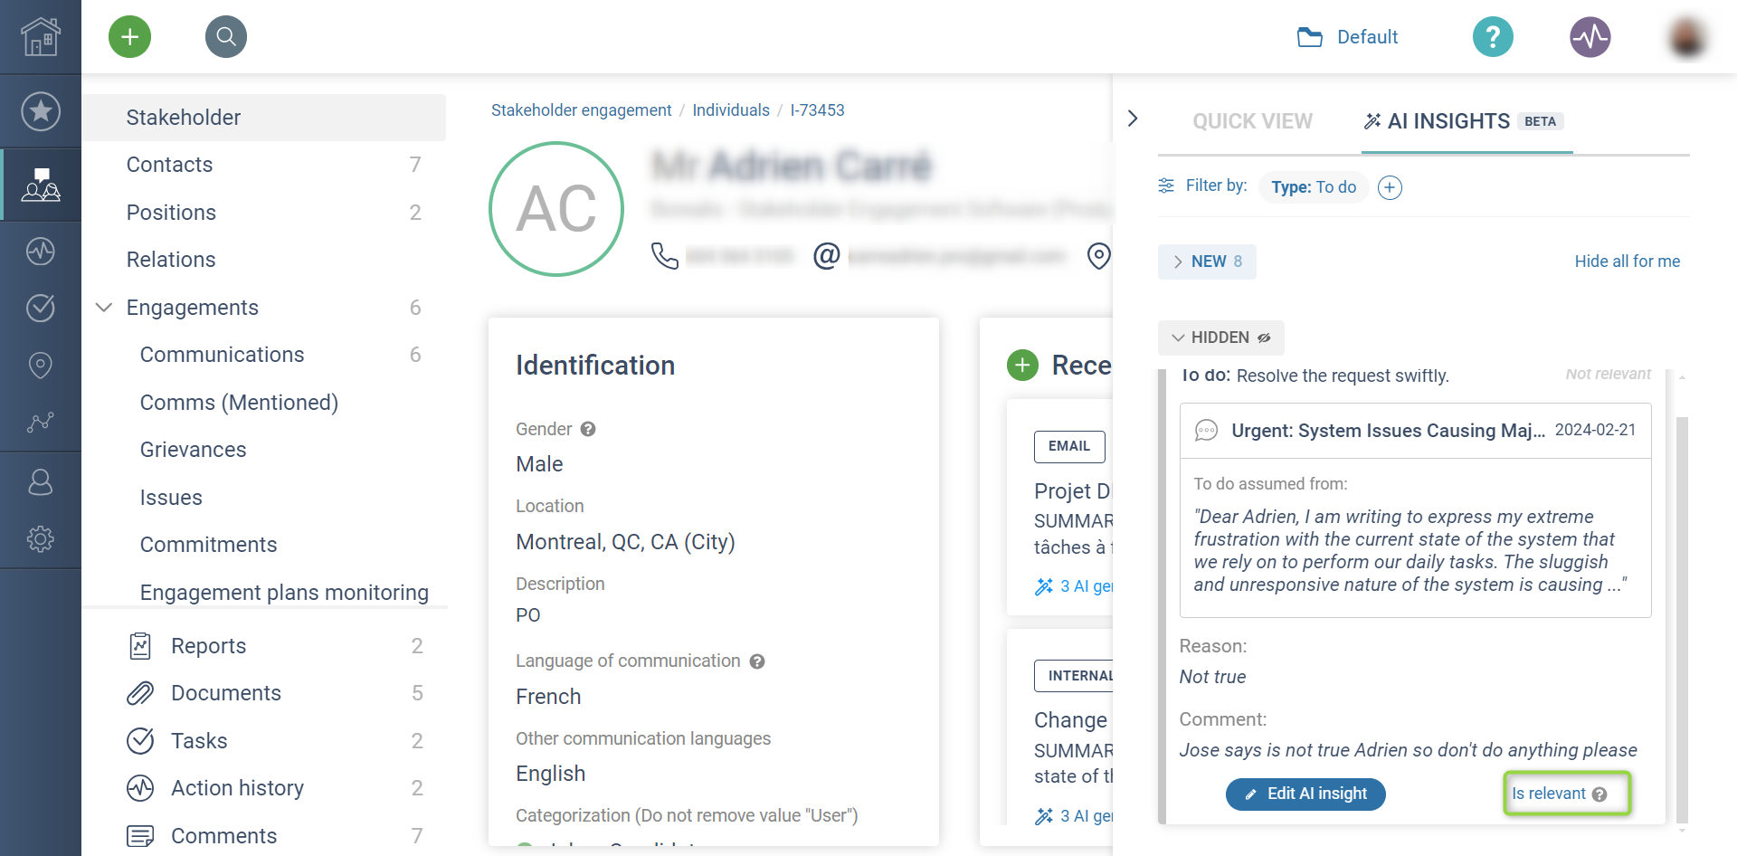Click the green plus add button
The width and height of the screenshot is (1737, 856).
(129, 36)
